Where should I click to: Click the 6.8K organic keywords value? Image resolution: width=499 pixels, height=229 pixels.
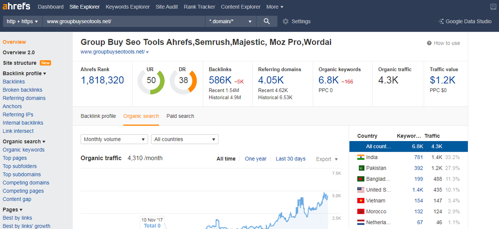coord(329,80)
